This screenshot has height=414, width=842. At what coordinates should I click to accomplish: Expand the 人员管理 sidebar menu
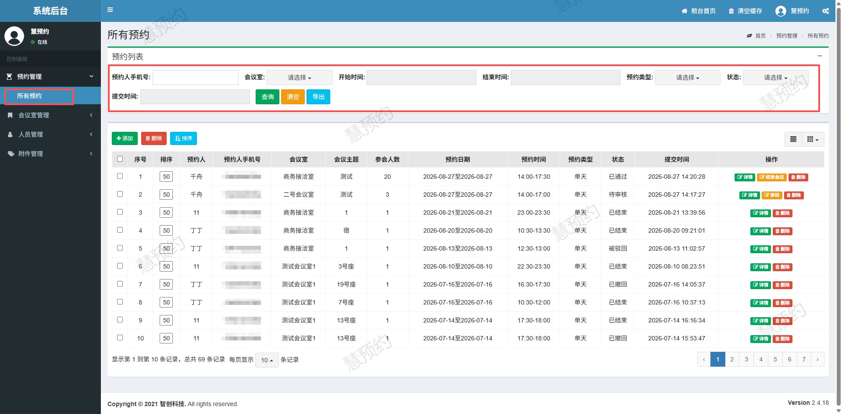click(x=50, y=134)
